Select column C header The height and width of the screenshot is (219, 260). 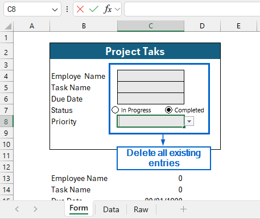click(x=151, y=26)
